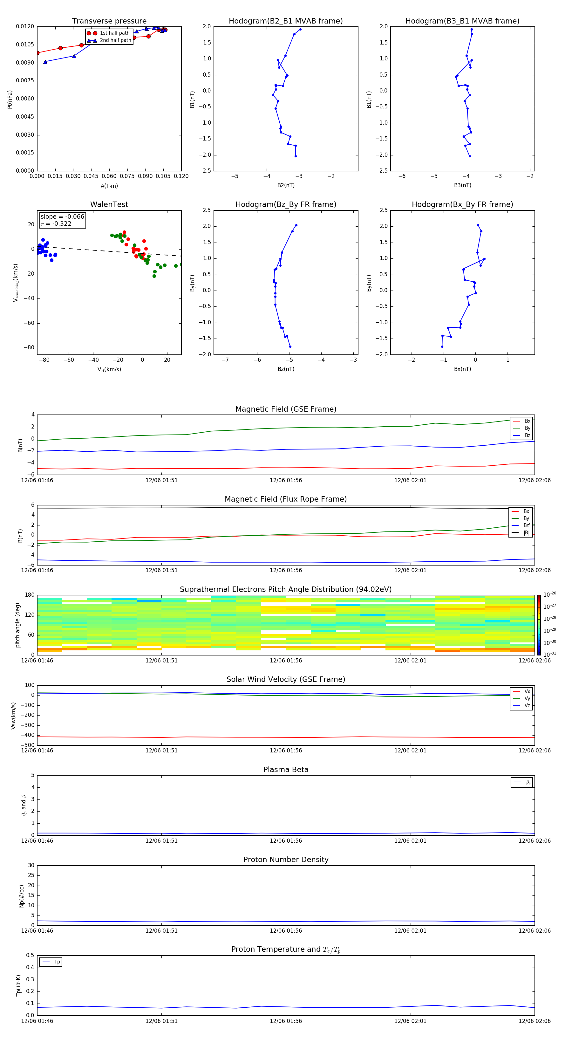Click the slope and r annotation box in WalenTest
Screen dimensions: 572x1049
click(x=62, y=220)
